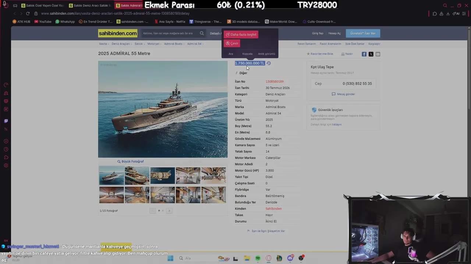Open the ATK HUB bookmark
471x264 pixels.
click(21, 22)
